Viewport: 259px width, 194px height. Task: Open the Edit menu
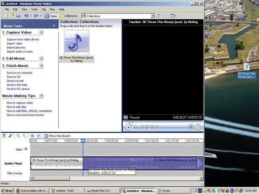point(15,9)
